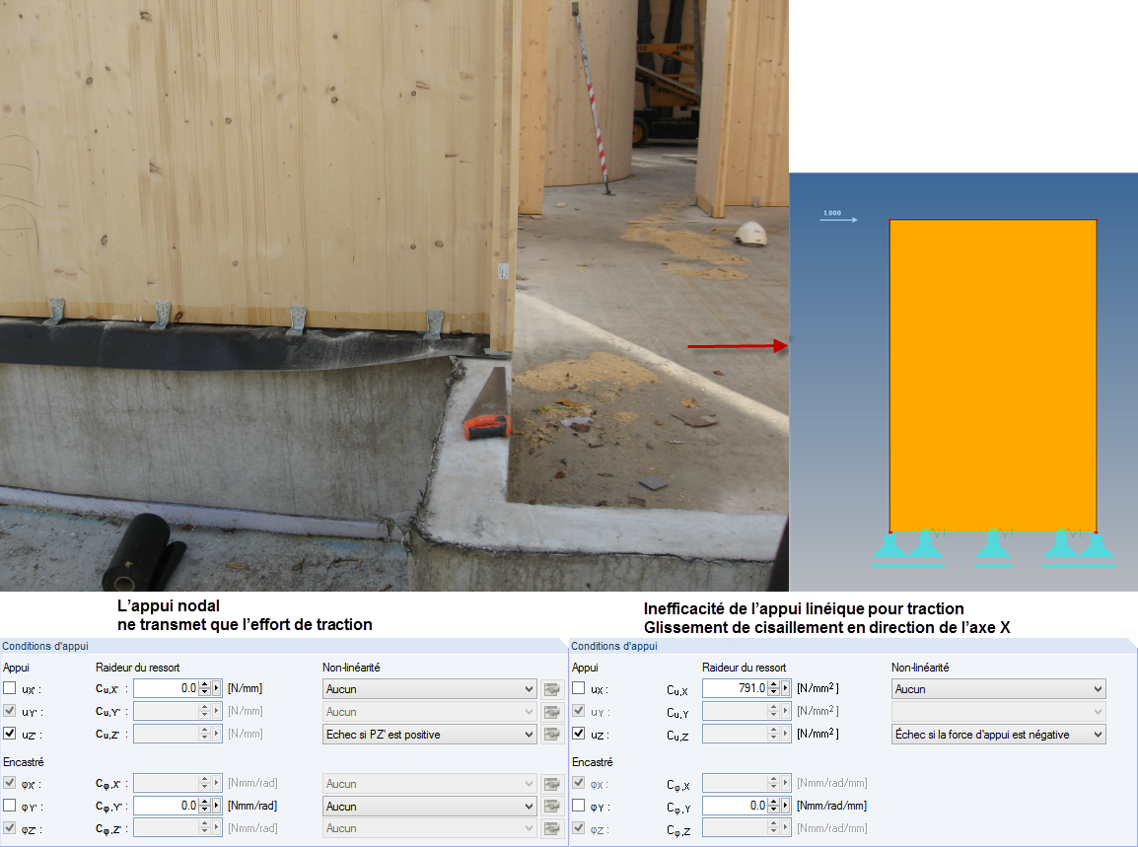Click arrow button beside the 791.0 field
1138x847 pixels.
(x=785, y=688)
